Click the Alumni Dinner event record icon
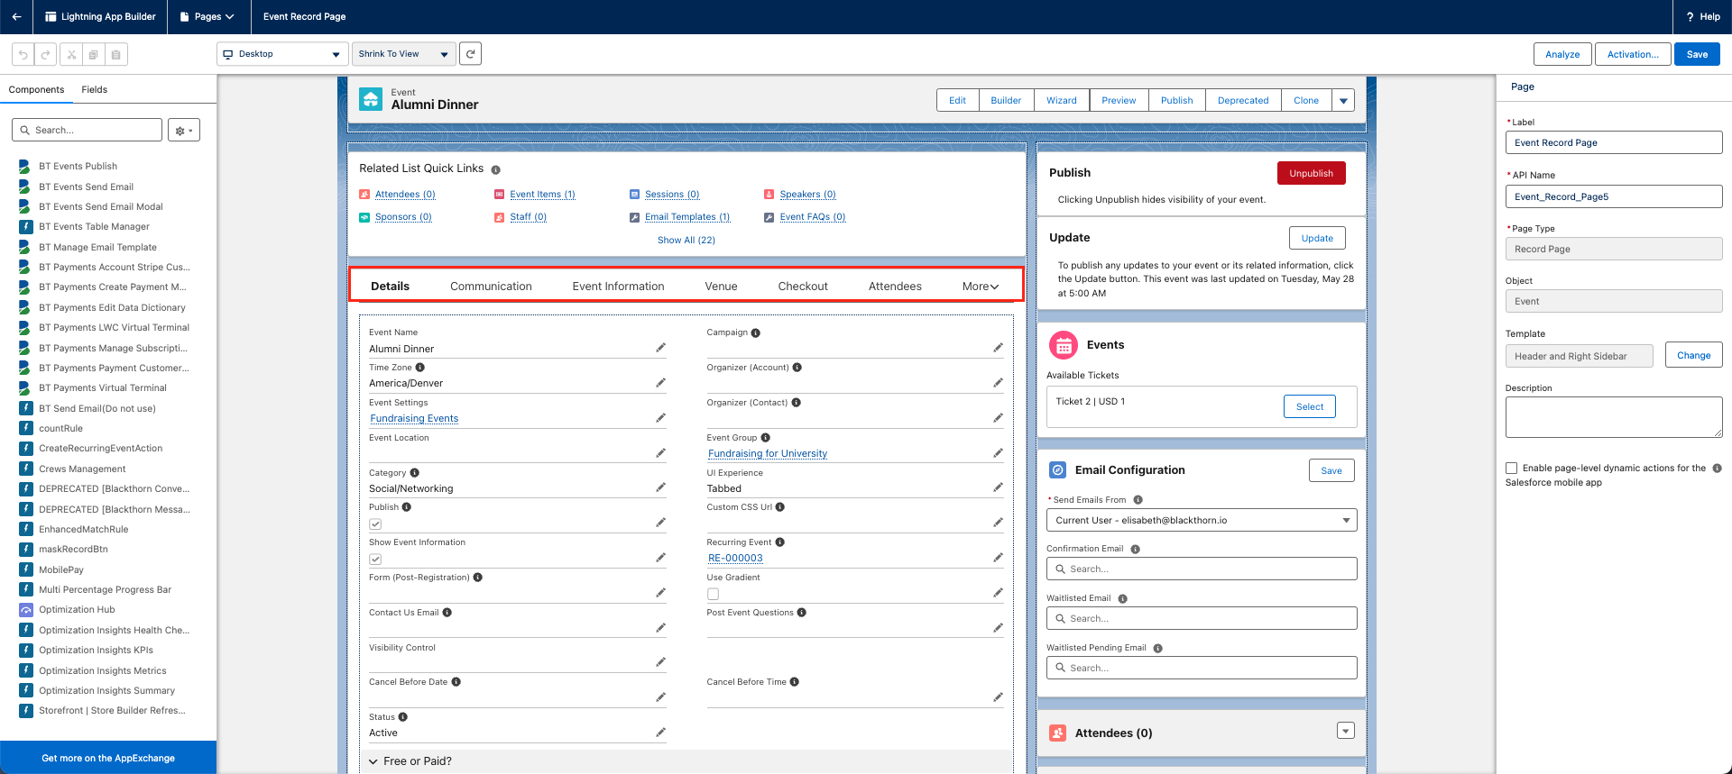The width and height of the screenshot is (1732, 774). point(371,99)
